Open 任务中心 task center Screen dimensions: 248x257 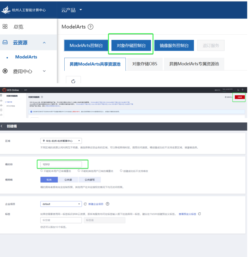point(229,97)
